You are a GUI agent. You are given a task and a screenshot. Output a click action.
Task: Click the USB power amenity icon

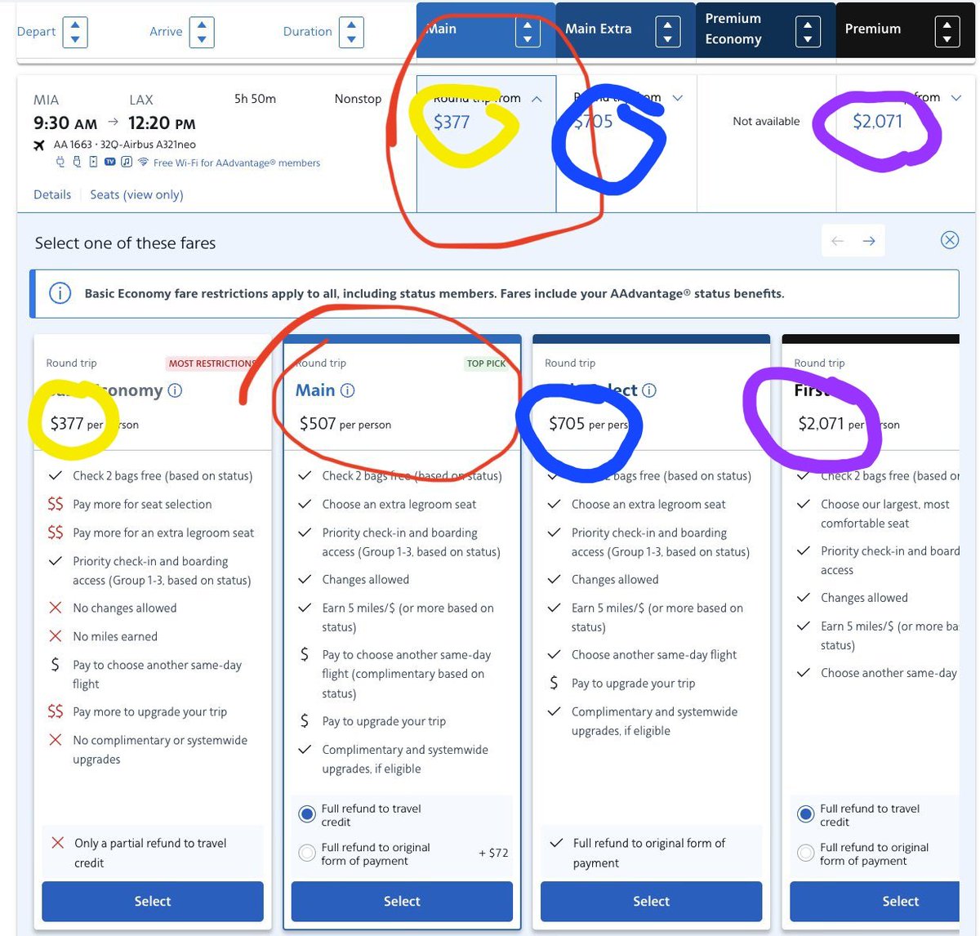[x=77, y=162]
